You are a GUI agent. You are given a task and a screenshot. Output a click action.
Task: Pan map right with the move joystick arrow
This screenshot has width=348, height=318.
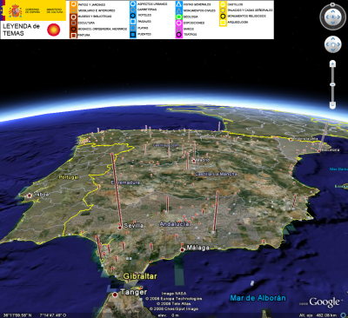point(338,44)
